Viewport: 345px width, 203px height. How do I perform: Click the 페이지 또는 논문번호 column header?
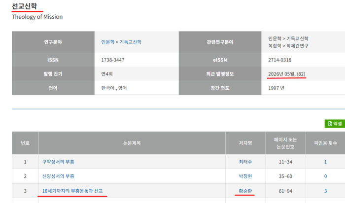click(x=285, y=143)
